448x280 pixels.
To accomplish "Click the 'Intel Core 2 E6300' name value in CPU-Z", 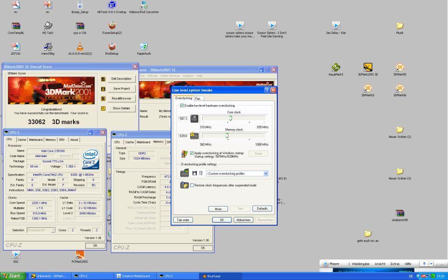I will tap(53, 151).
